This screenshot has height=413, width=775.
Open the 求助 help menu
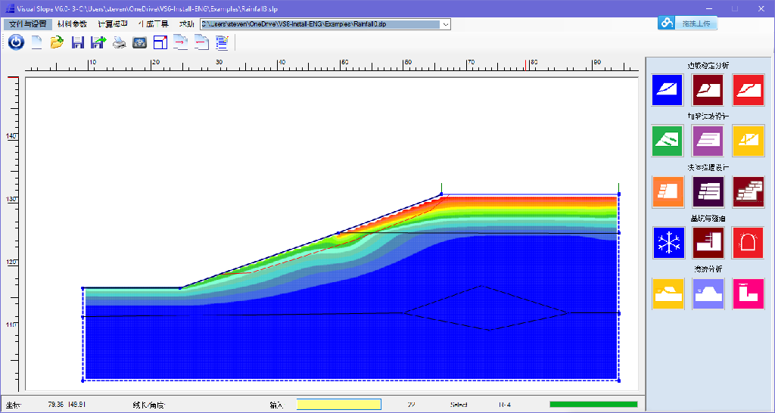pyautogui.click(x=186, y=24)
